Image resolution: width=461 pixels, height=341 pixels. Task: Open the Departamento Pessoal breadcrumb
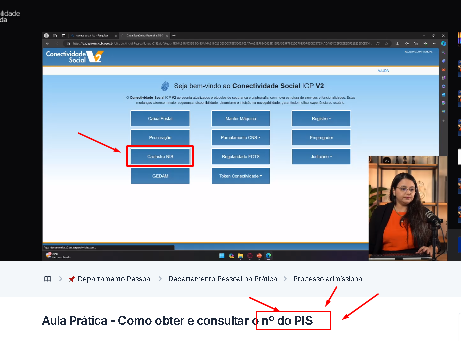click(x=110, y=279)
